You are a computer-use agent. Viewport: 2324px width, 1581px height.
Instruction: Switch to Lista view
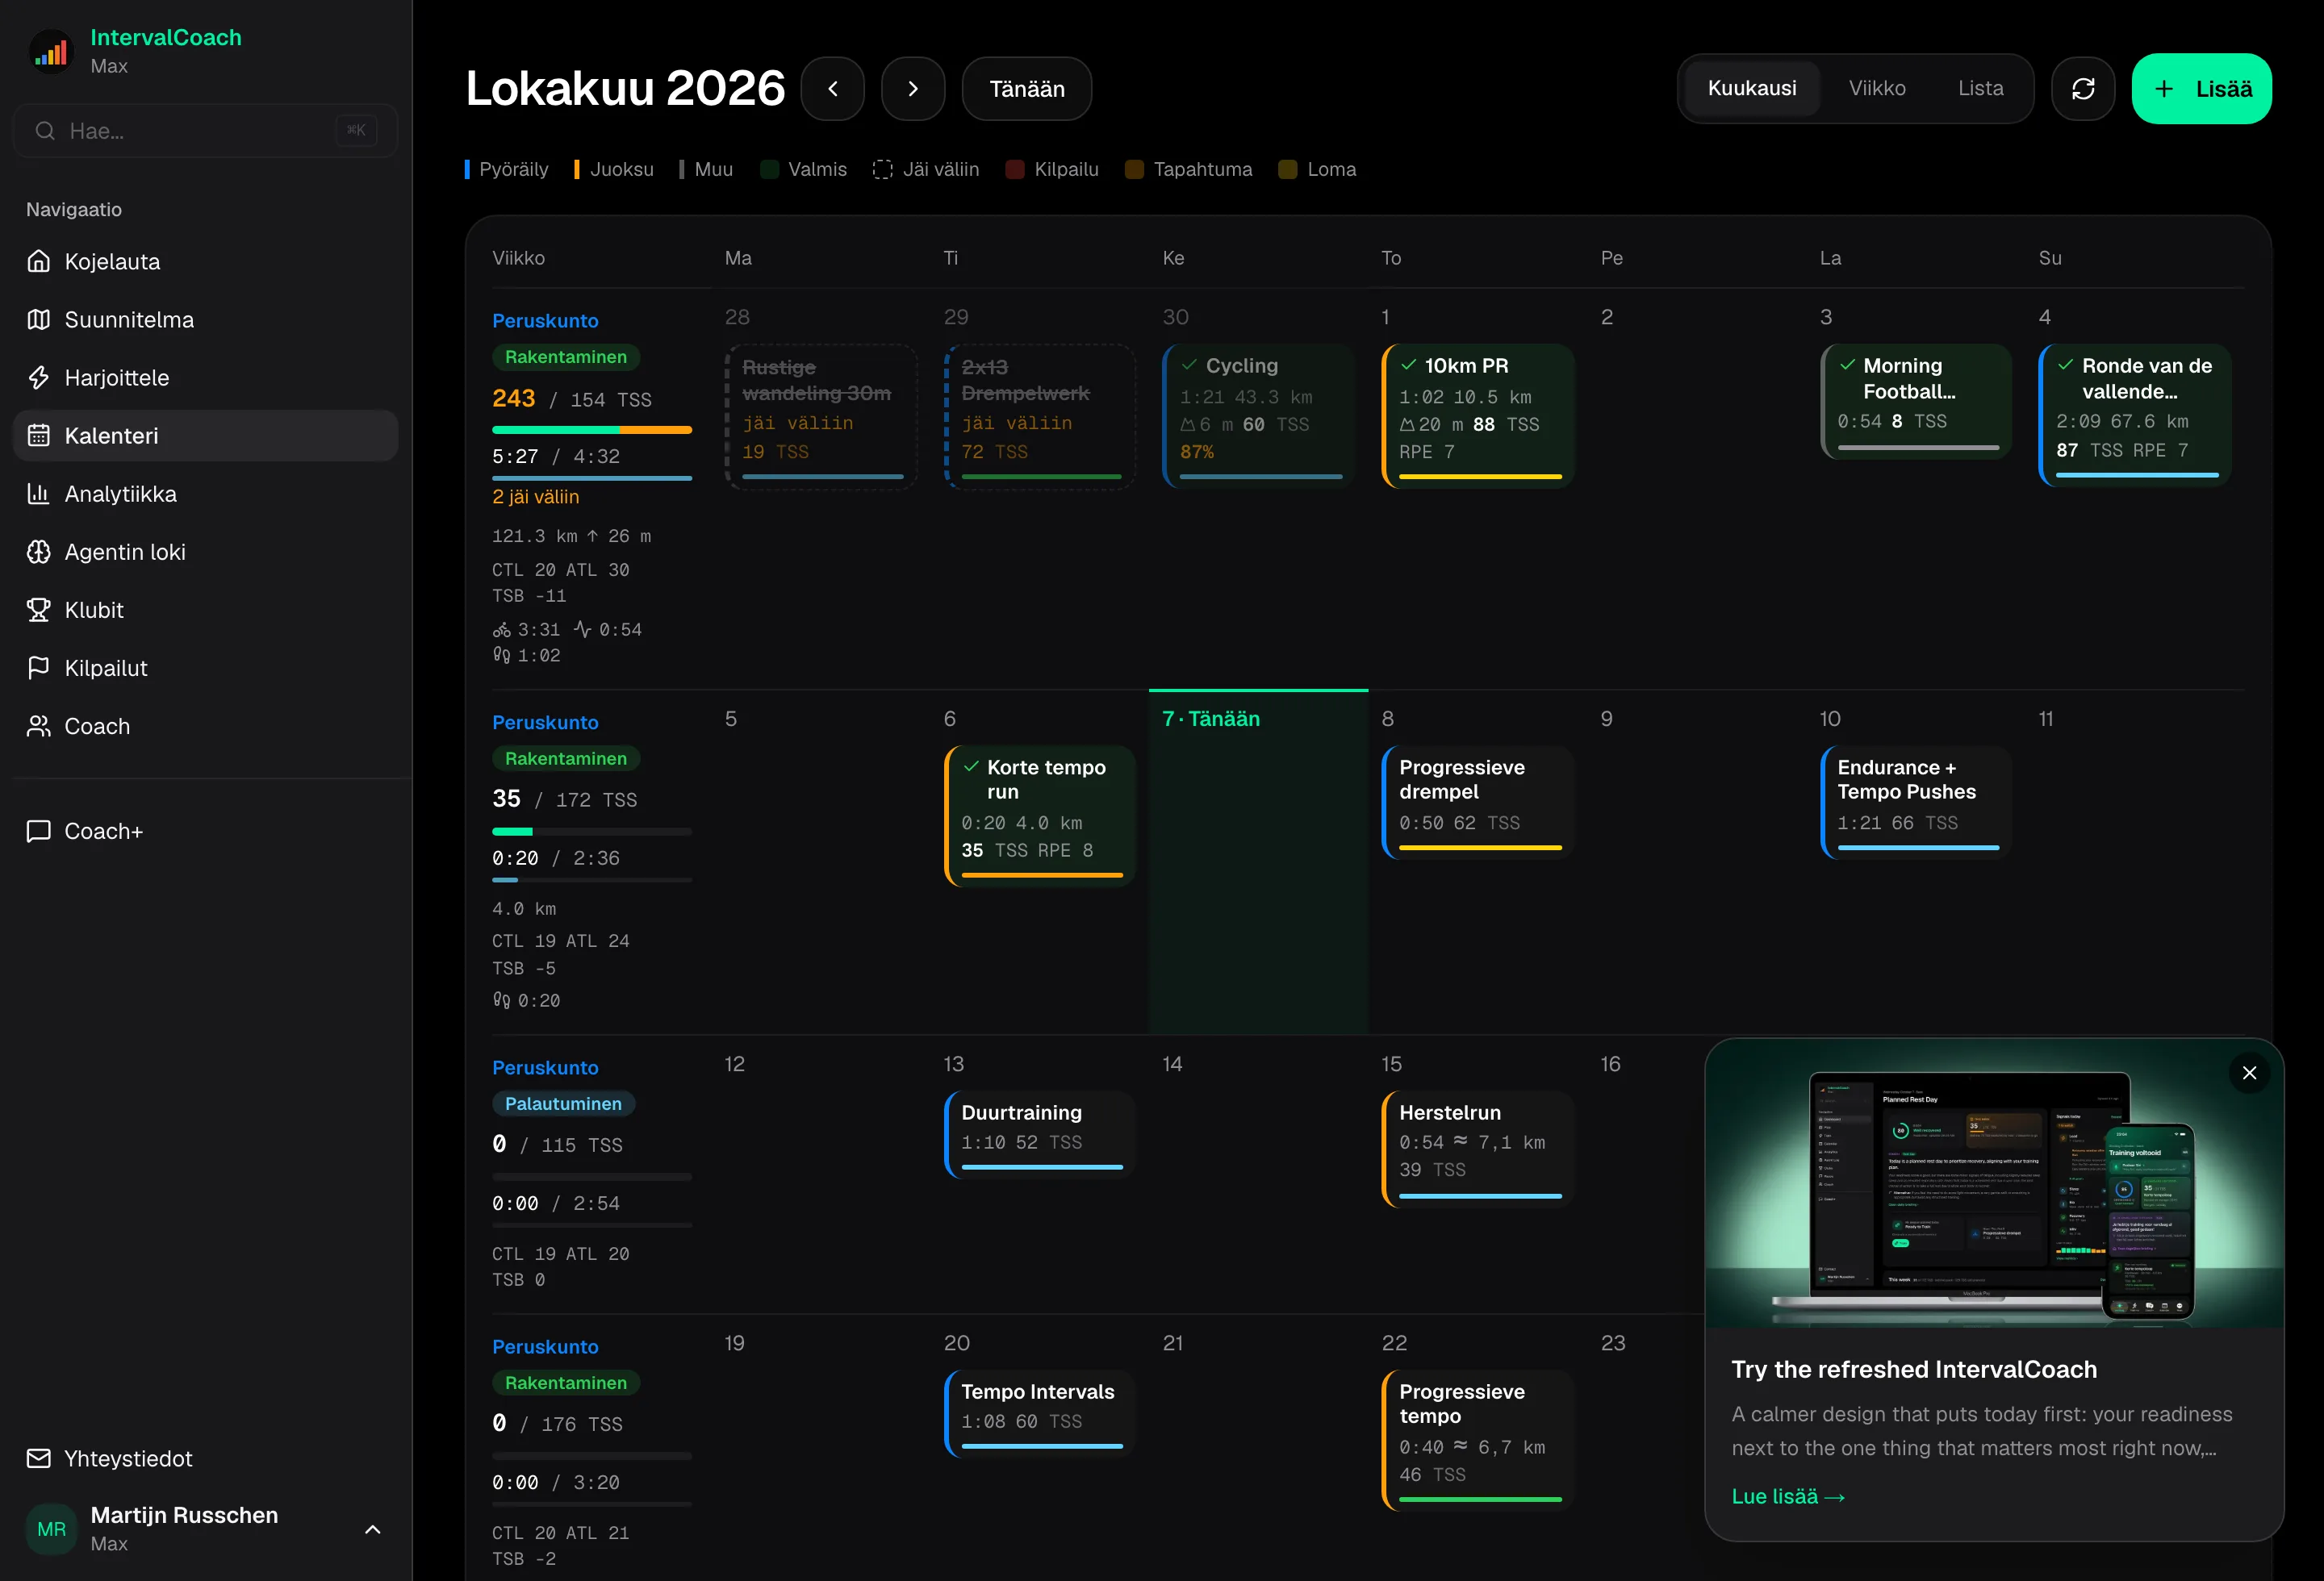pyautogui.click(x=1980, y=89)
